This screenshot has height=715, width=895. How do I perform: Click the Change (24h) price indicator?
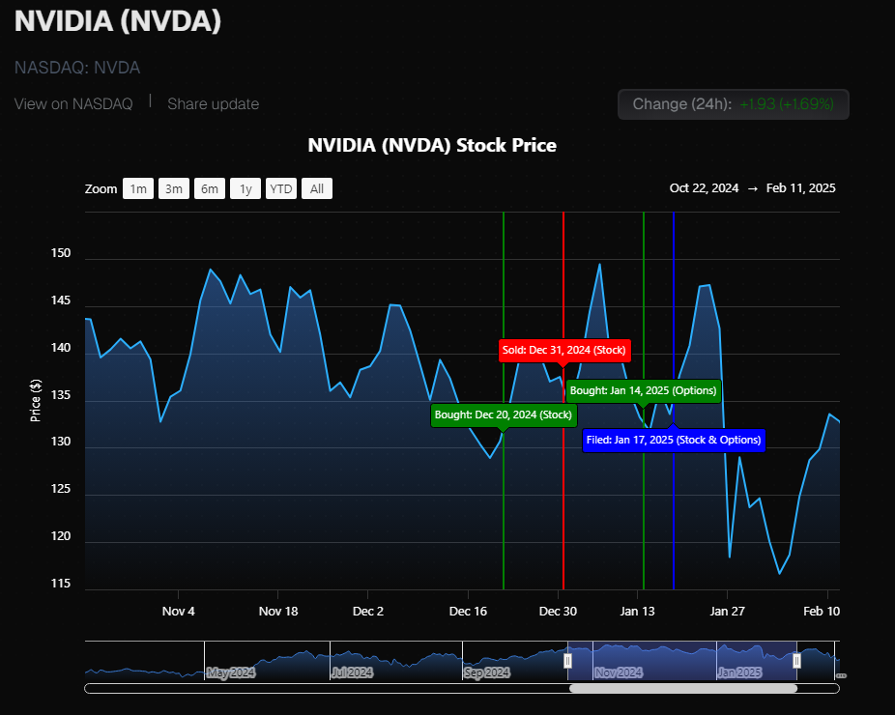(733, 104)
